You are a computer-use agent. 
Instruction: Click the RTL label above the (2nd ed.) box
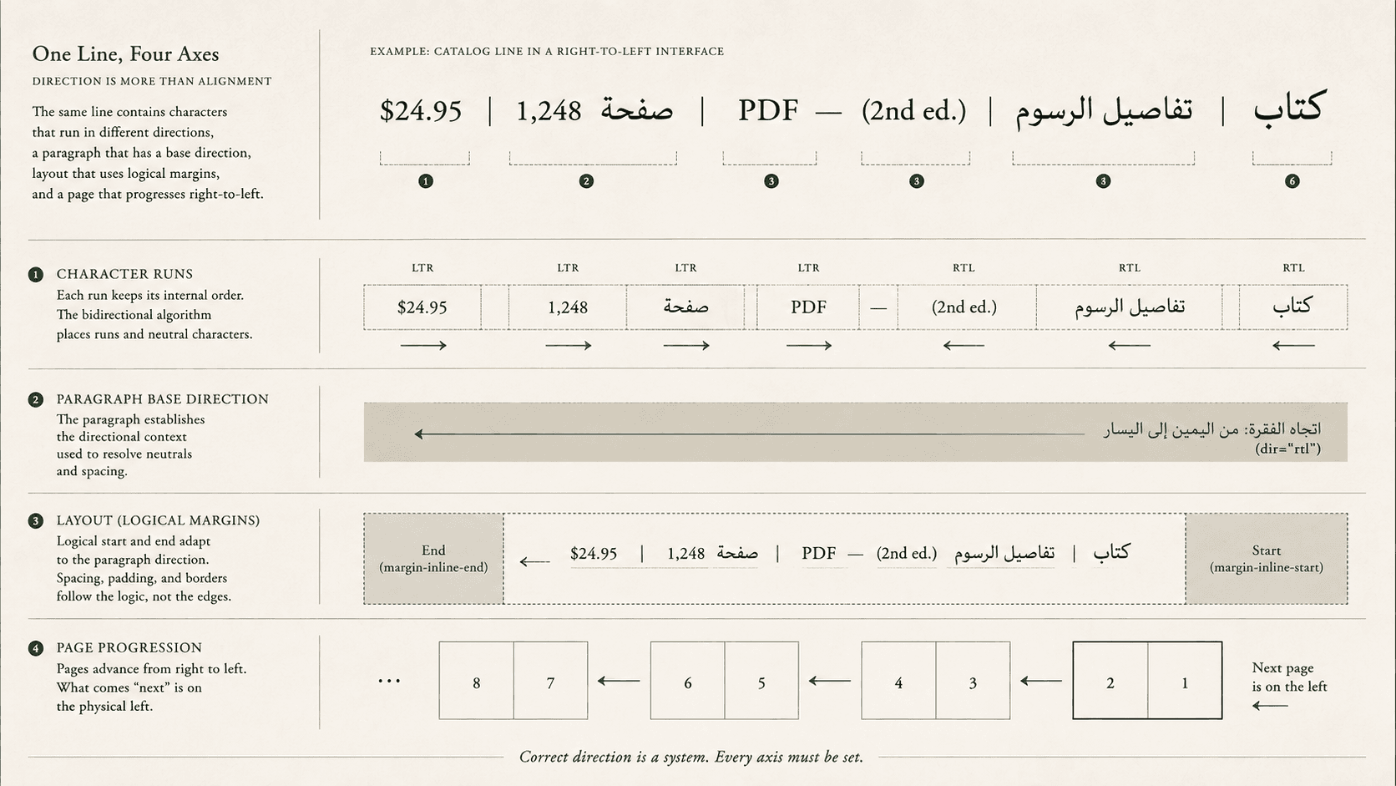tap(964, 268)
